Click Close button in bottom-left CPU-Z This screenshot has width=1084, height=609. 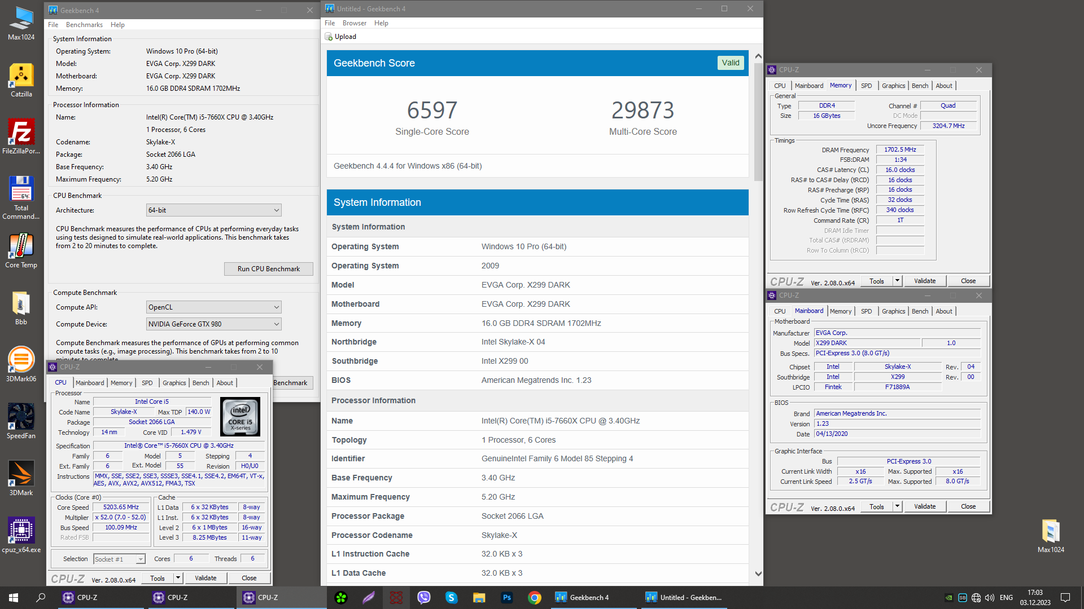tap(249, 578)
